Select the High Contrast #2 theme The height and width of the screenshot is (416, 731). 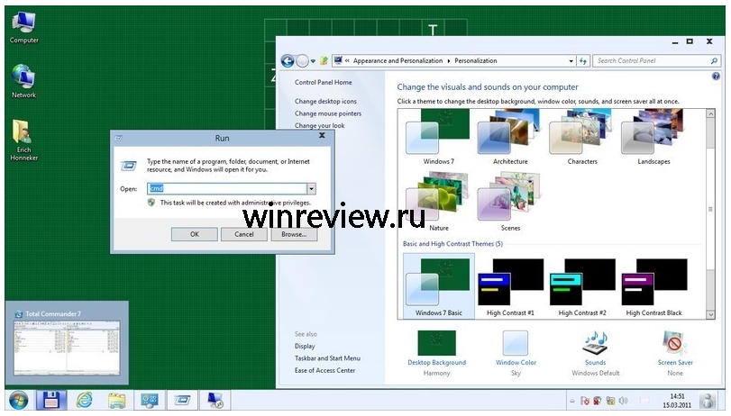coord(581,287)
